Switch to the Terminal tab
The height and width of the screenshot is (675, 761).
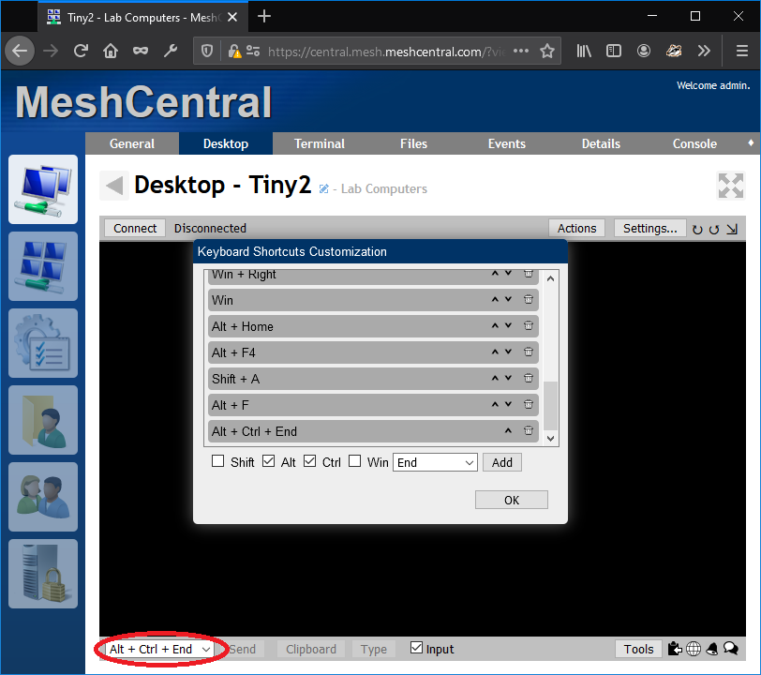pyautogui.click(x=320, y=143)
